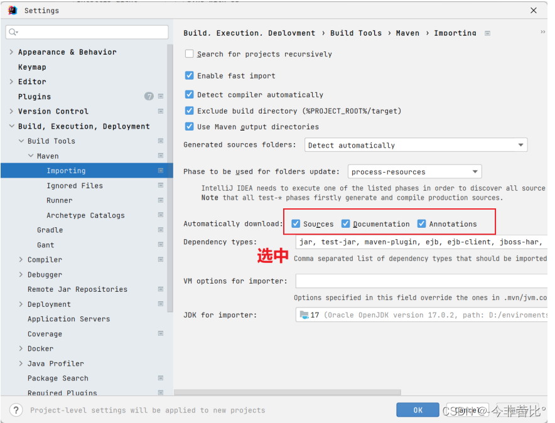This screenshot has width=555, height=423.
Task: Click project-level icon beside Remote Jar Repositories
Action: [x=161, y=289]
